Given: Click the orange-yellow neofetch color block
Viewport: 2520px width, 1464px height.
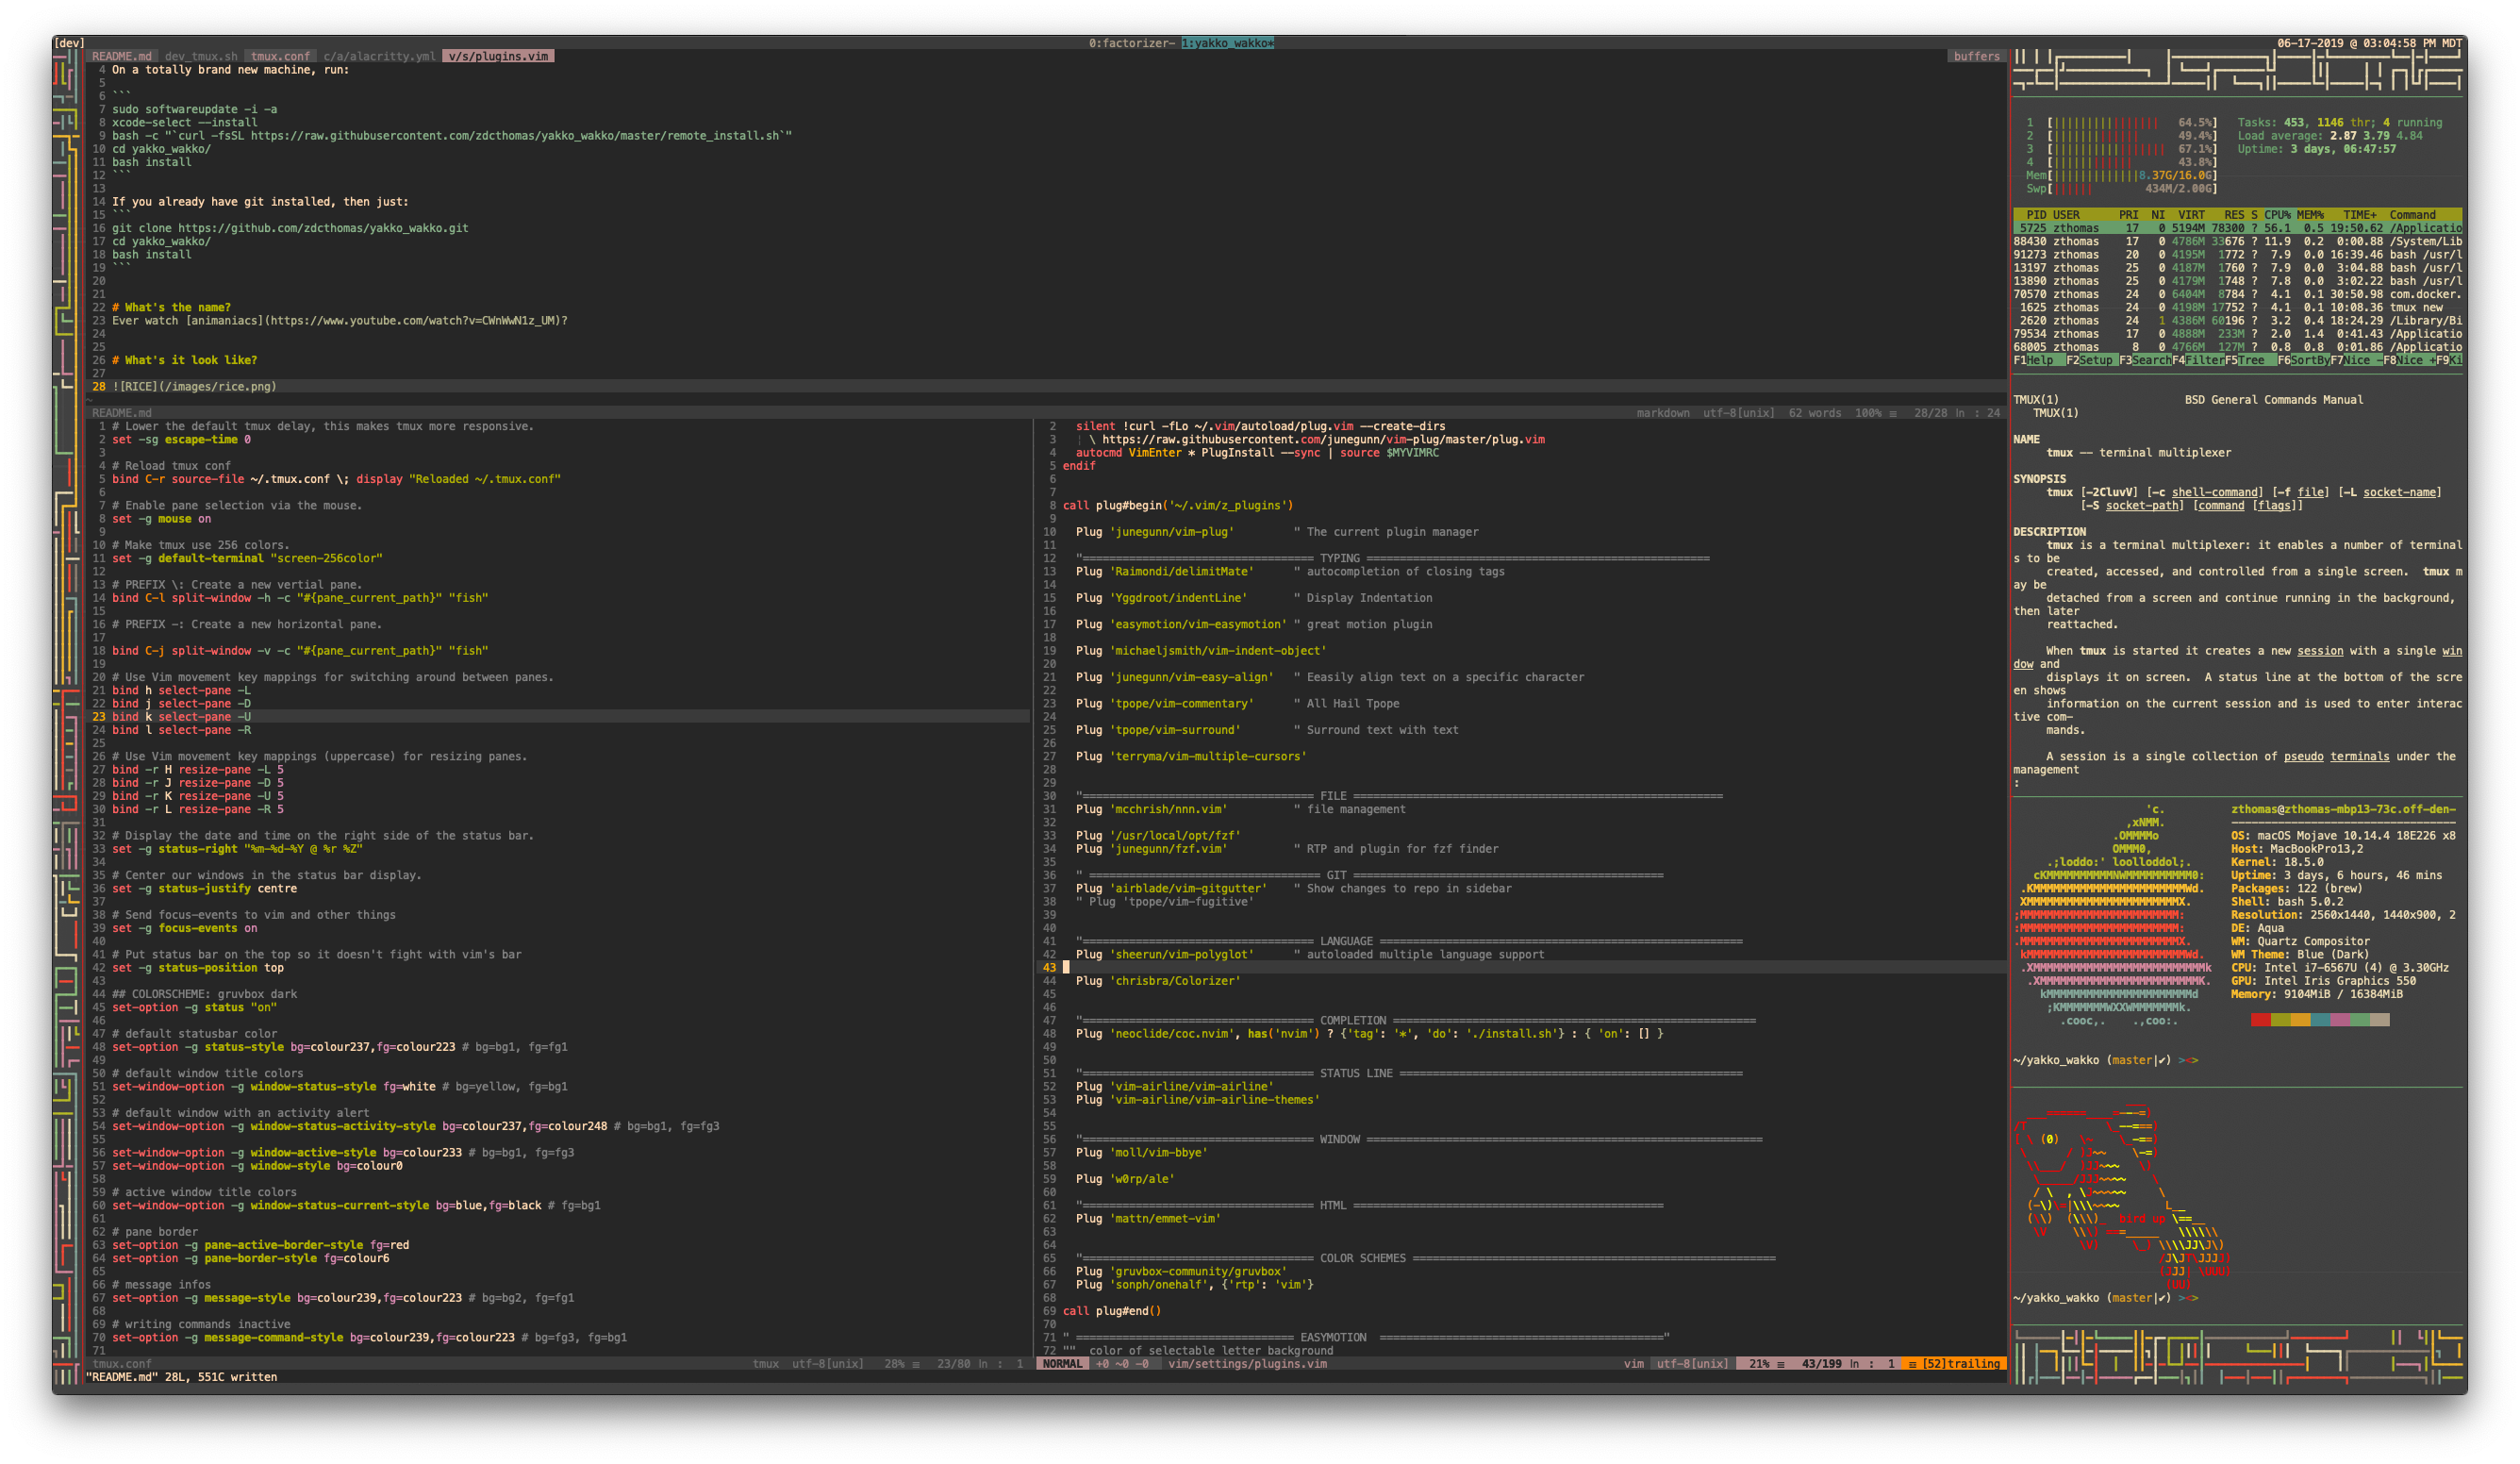Looking at the screenshot, I should coord(2301,1020).
